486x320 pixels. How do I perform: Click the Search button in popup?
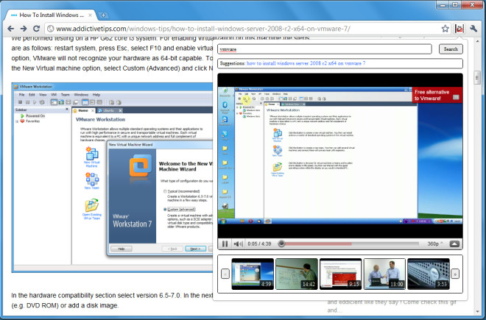(451, 49)
